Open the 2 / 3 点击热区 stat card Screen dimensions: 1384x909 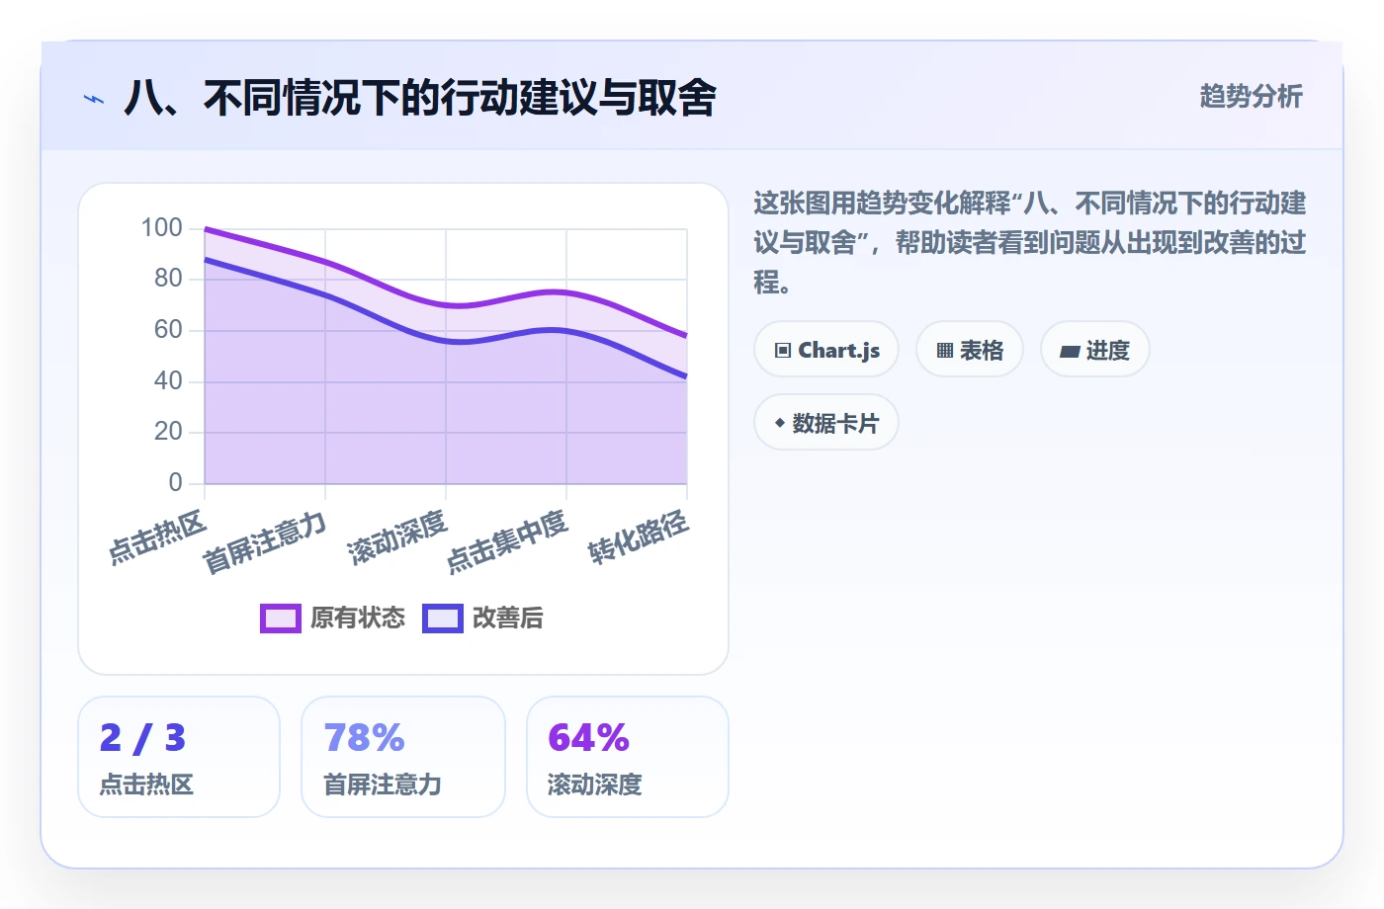click(x=179, y=757)
